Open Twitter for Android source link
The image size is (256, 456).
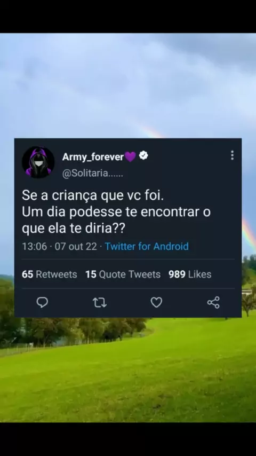tap(147, 246)
